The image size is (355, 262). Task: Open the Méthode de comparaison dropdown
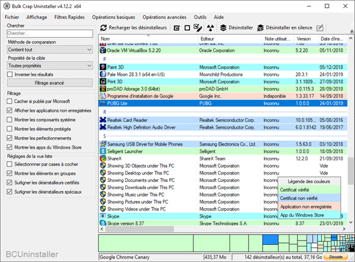[50, 50]
